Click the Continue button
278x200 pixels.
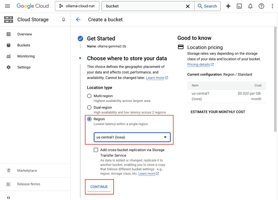click(x=99, y=187)
